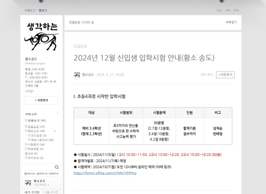Click author avatar beside post date
This screenshot has height=194, width=266.
(x=77, y=75)
